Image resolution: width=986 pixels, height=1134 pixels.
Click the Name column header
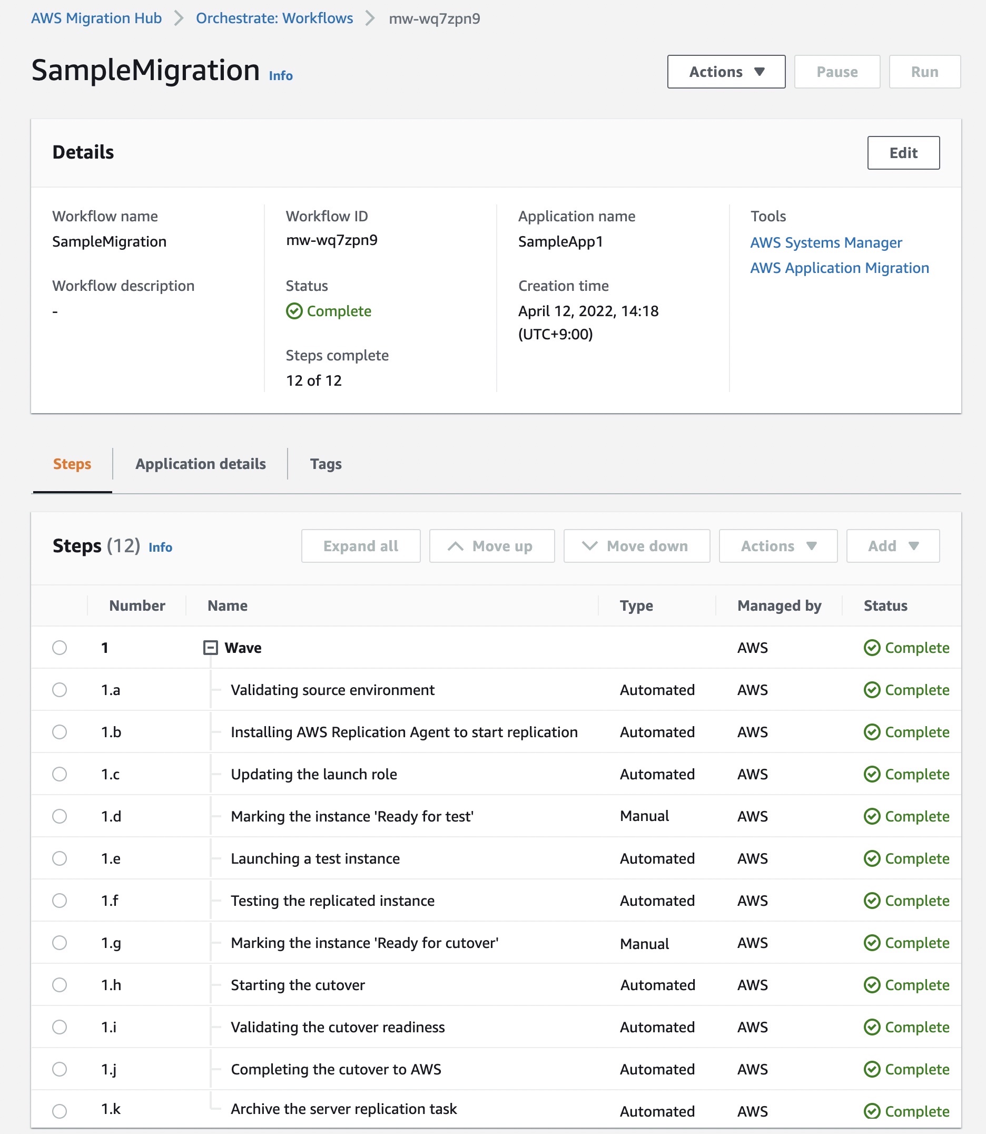point(227,605)
